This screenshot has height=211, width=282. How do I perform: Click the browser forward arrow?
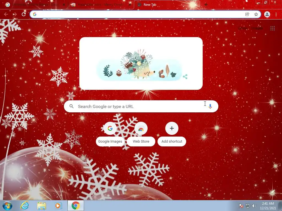coord(15,14)
